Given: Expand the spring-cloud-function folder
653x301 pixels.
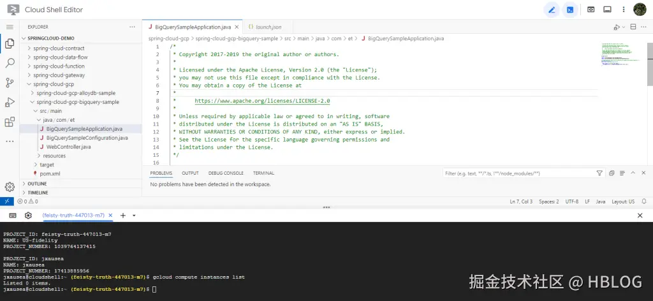Looking at the screenshot, I should tap(81, 66).
